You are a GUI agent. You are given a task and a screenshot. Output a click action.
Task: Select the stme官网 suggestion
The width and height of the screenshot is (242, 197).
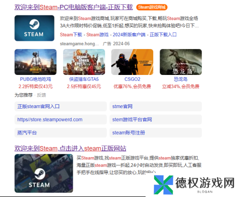[x=156, y=106]
